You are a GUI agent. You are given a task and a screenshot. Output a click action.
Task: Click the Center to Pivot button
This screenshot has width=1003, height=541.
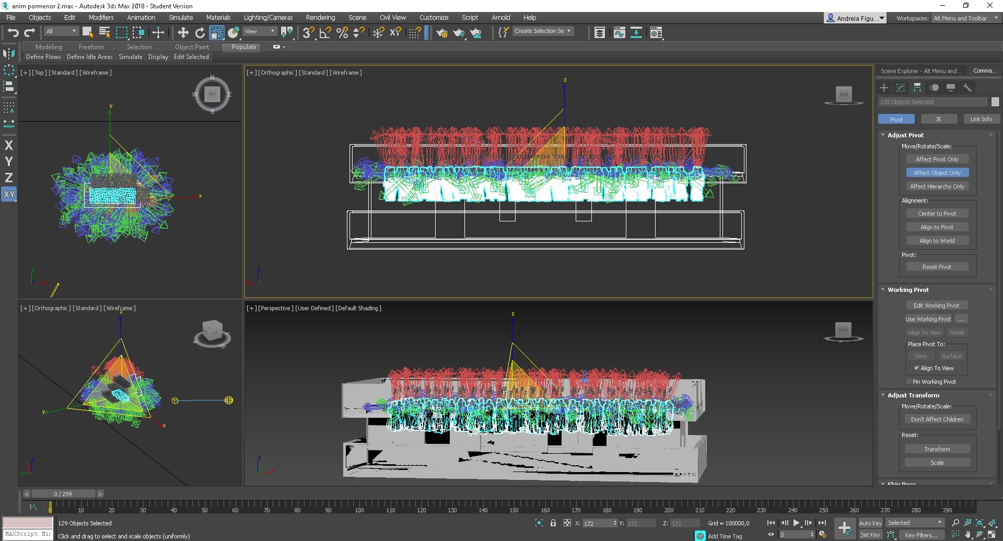(x=937, y=214)
